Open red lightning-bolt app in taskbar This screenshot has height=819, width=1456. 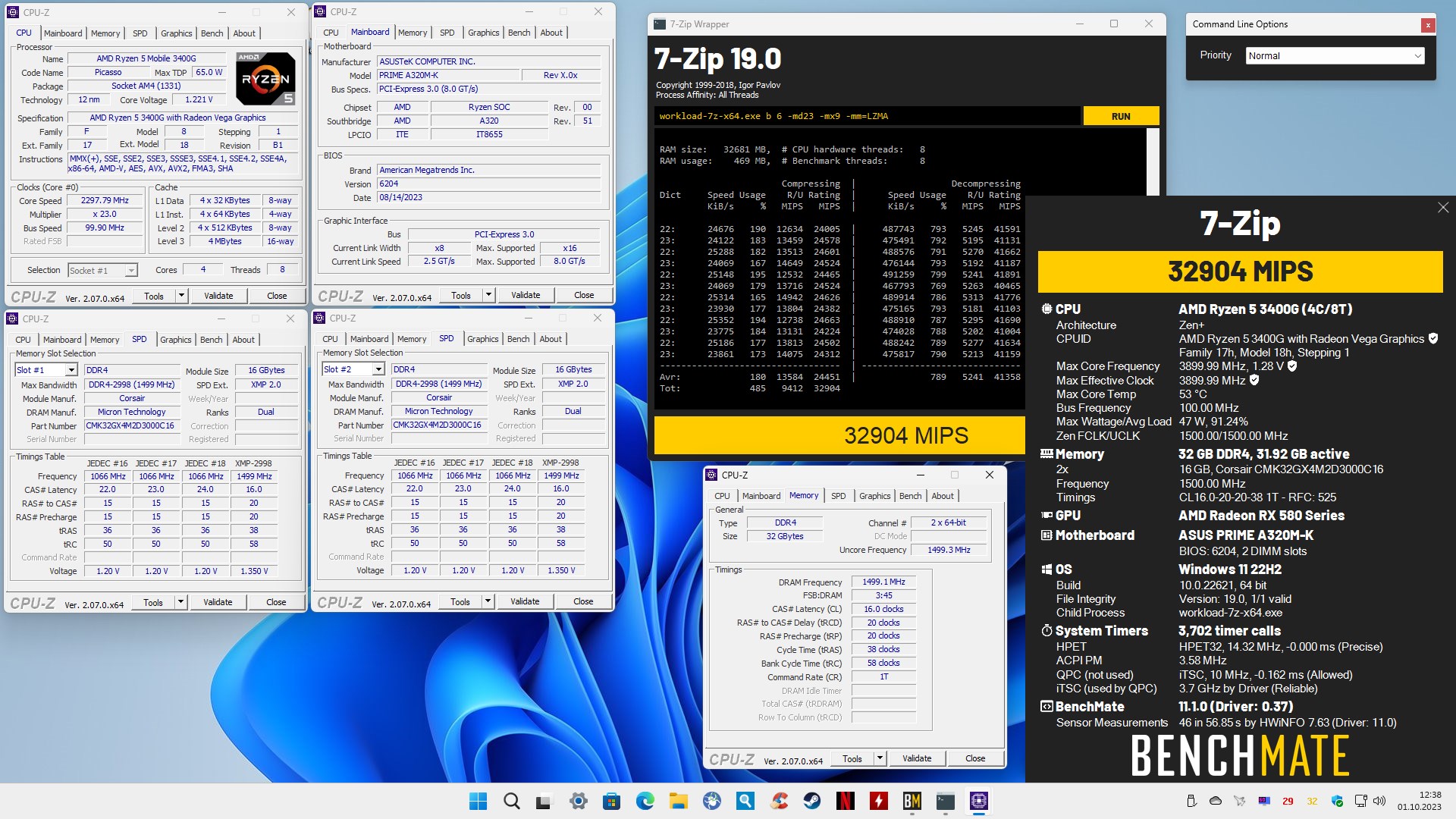point(878,801)
